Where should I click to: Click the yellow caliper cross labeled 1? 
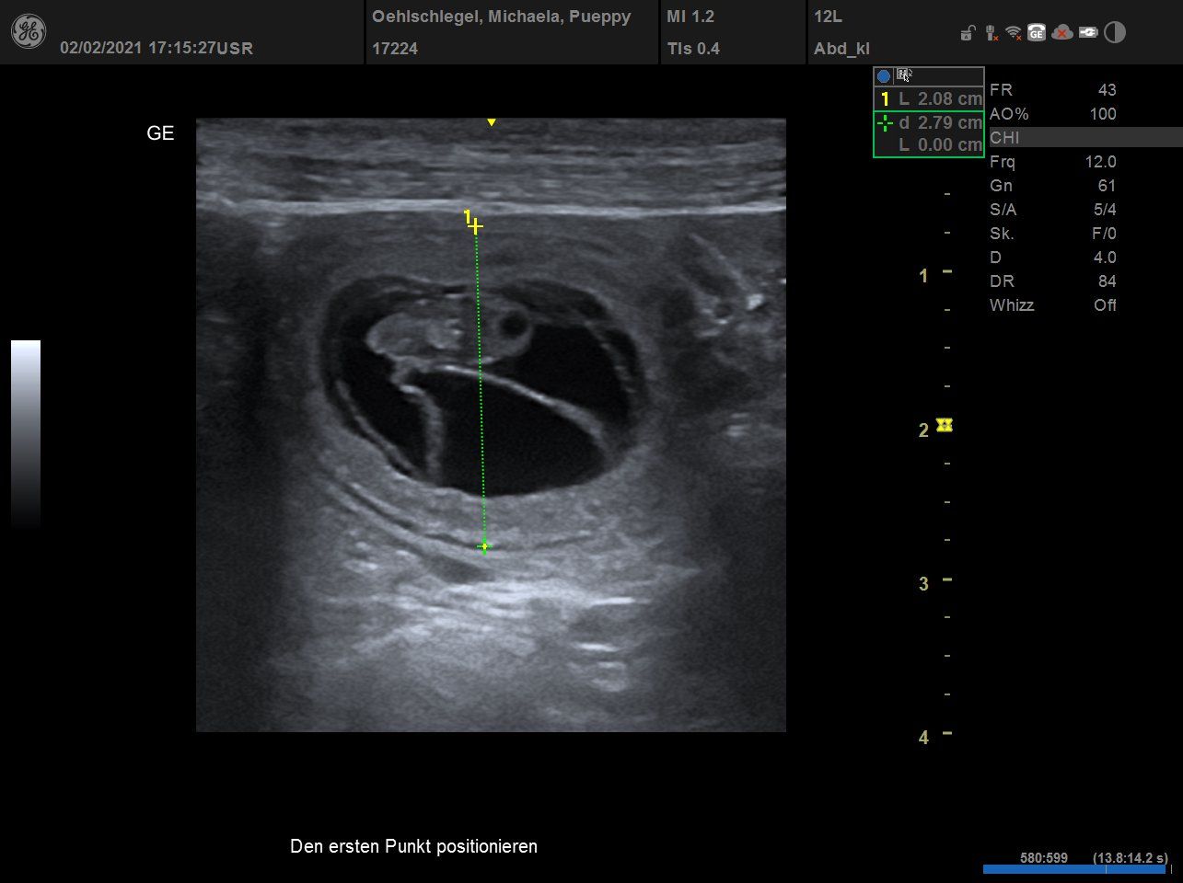click(x=475, y=226)
